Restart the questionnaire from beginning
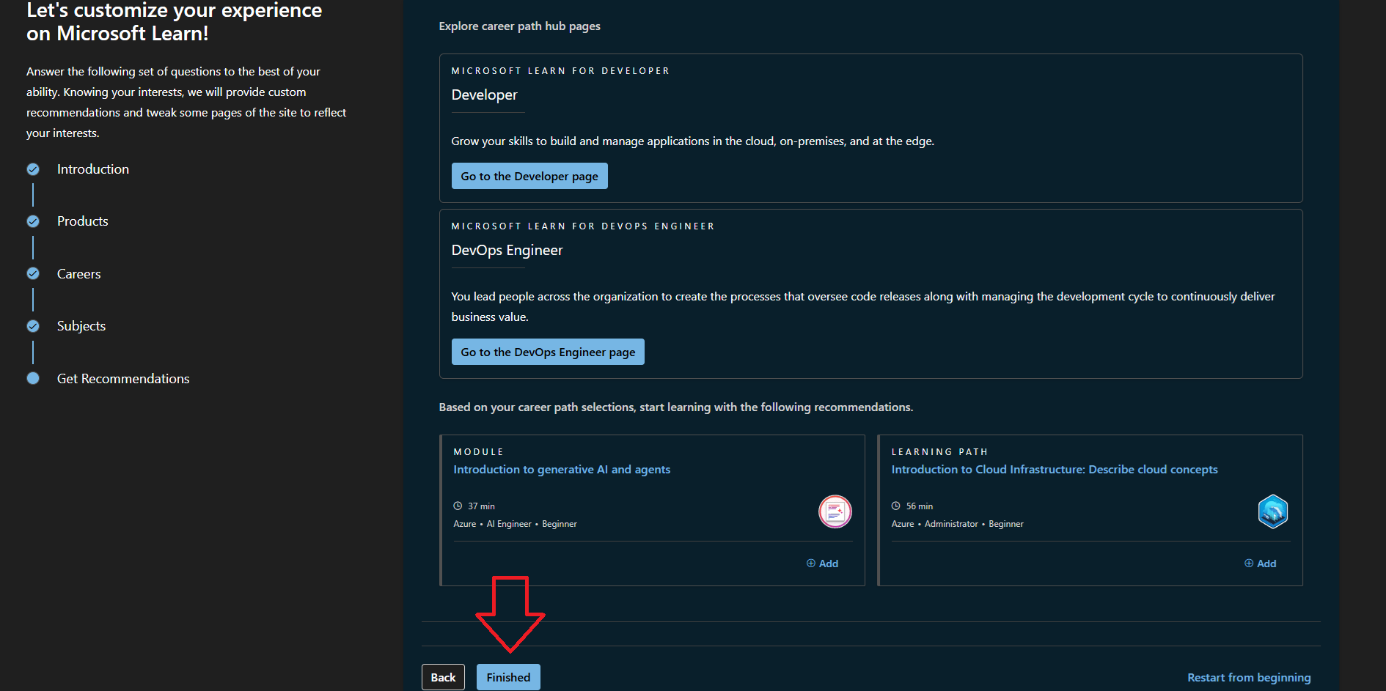 pos(1249,678)
